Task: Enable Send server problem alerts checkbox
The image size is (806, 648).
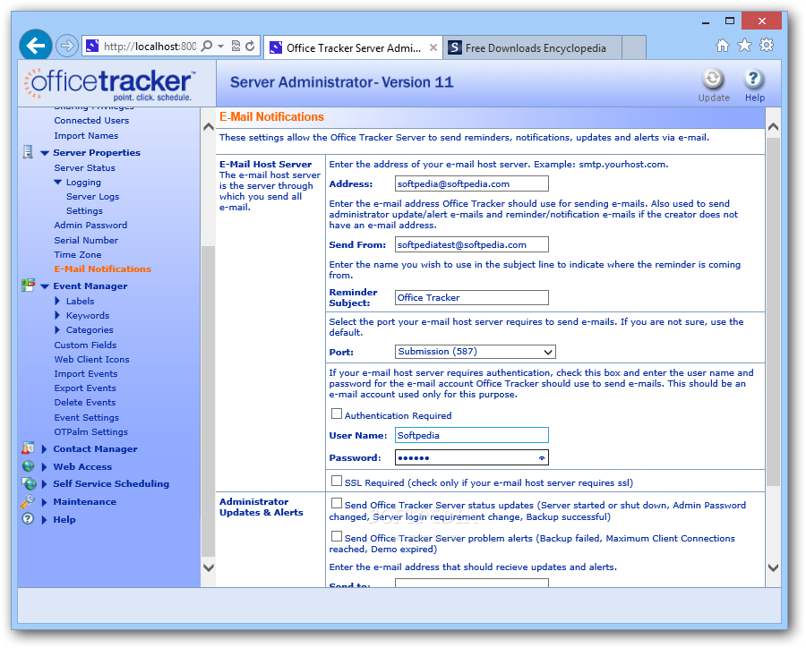Action: click(x=337, y=536)
